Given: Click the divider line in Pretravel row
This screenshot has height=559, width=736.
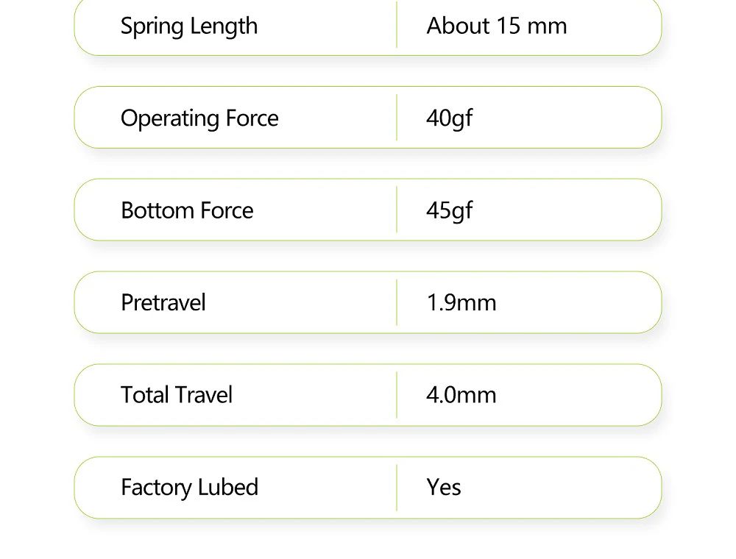Looking at the screenshot, I should click(x=397, y=302).
